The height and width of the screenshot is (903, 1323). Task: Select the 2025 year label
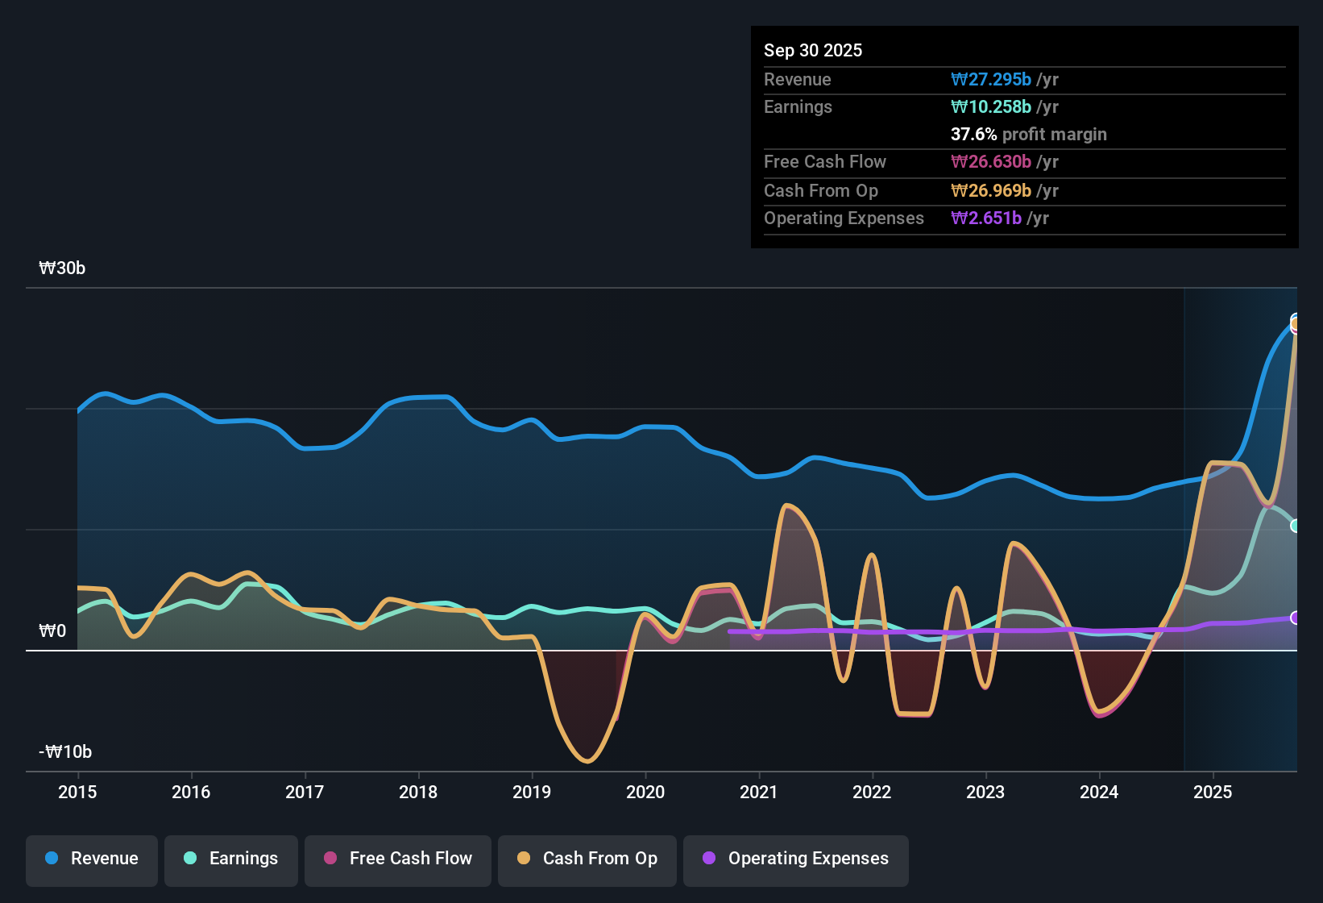1213,793
